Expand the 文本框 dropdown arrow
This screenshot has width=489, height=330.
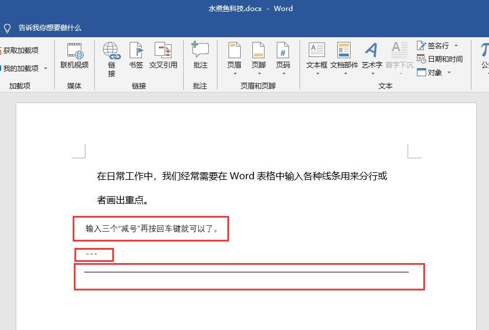[317, 74]
